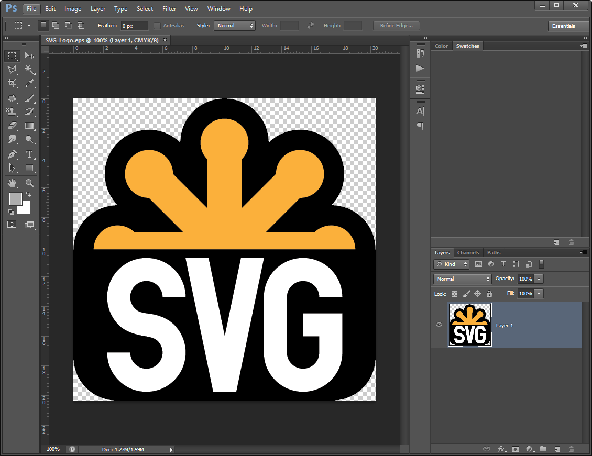Screen dimensions: 592x456
Task: Open the Layers panel flyout menu
Action: click(584, 252)
